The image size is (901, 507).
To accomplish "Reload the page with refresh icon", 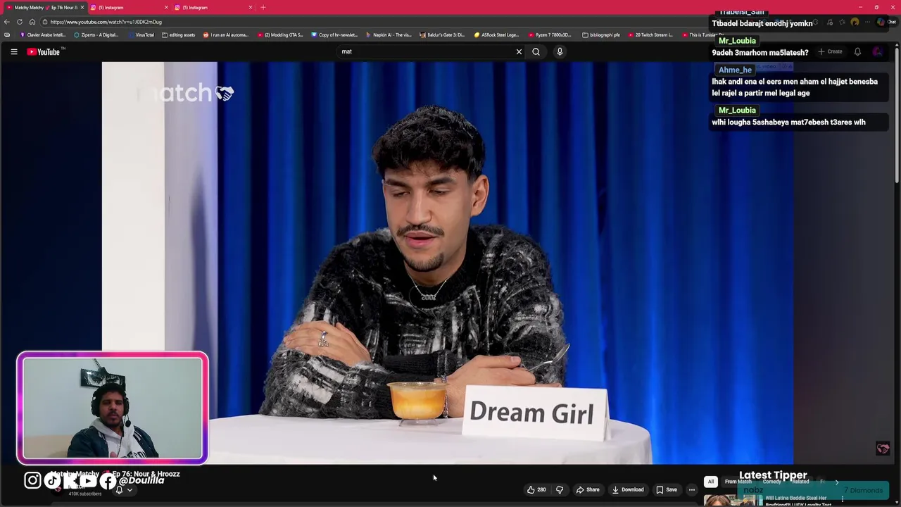I will point(20,22).
